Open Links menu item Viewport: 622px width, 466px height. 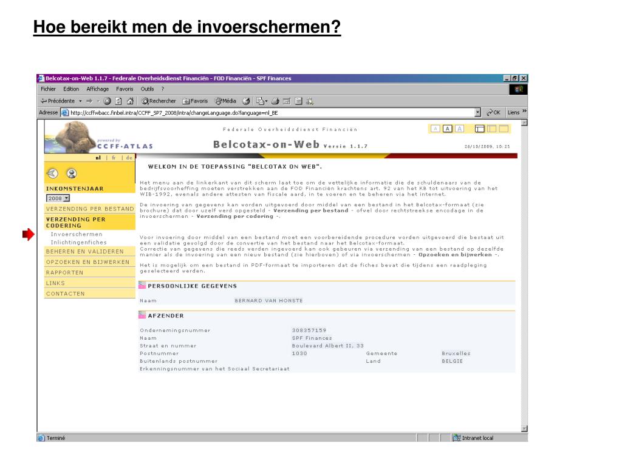[x=90, y=283]
